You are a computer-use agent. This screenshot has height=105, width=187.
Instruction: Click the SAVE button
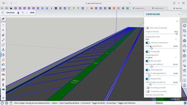point(32,13)
